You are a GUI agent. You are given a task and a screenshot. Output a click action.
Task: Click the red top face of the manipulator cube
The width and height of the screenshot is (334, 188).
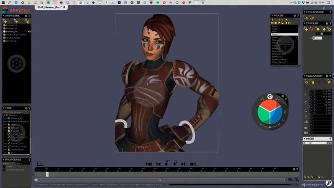pyautogui.click(x=270, y=105)
